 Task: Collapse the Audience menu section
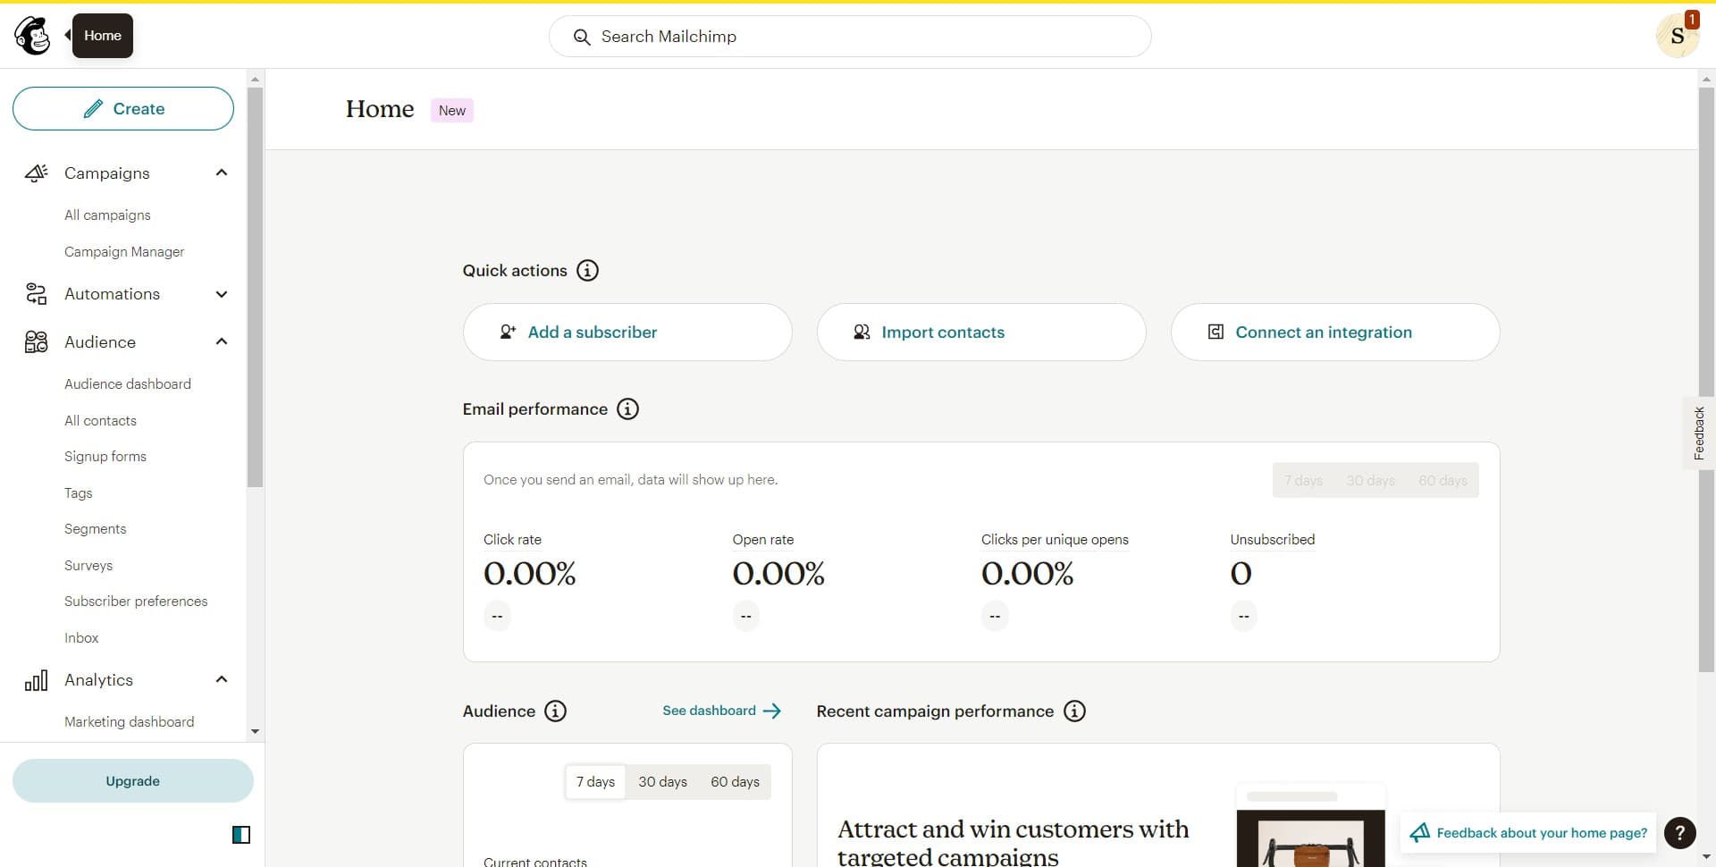click(x=222, y=342)
